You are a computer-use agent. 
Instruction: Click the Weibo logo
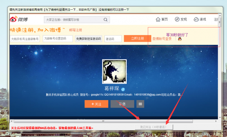click(19, 19)
